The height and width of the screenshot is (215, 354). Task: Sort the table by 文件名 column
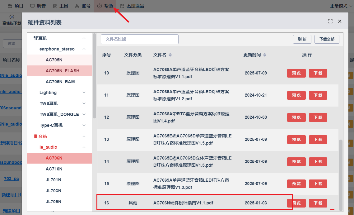[x=170, y=55]
